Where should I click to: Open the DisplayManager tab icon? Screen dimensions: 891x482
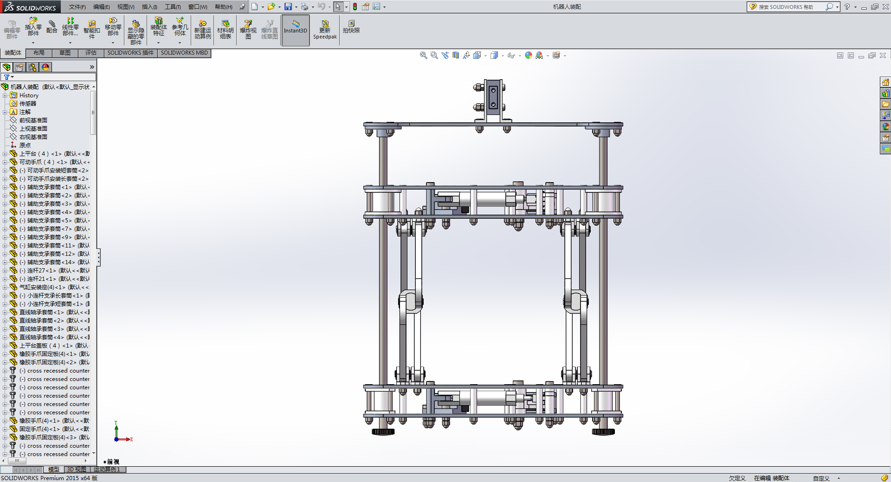point(45,67)
